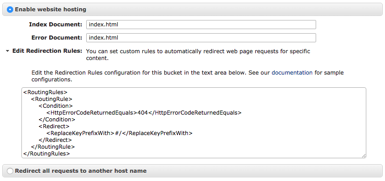The width and height of the screenshot is (385, 181).
Task: Place cursor on the #/ prefix value
Action: 118,133
